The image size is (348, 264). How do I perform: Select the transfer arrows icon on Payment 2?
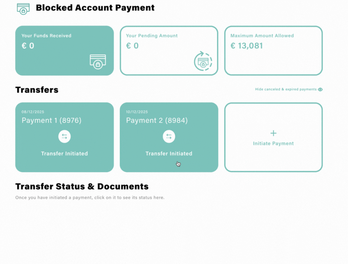[169, 136]
